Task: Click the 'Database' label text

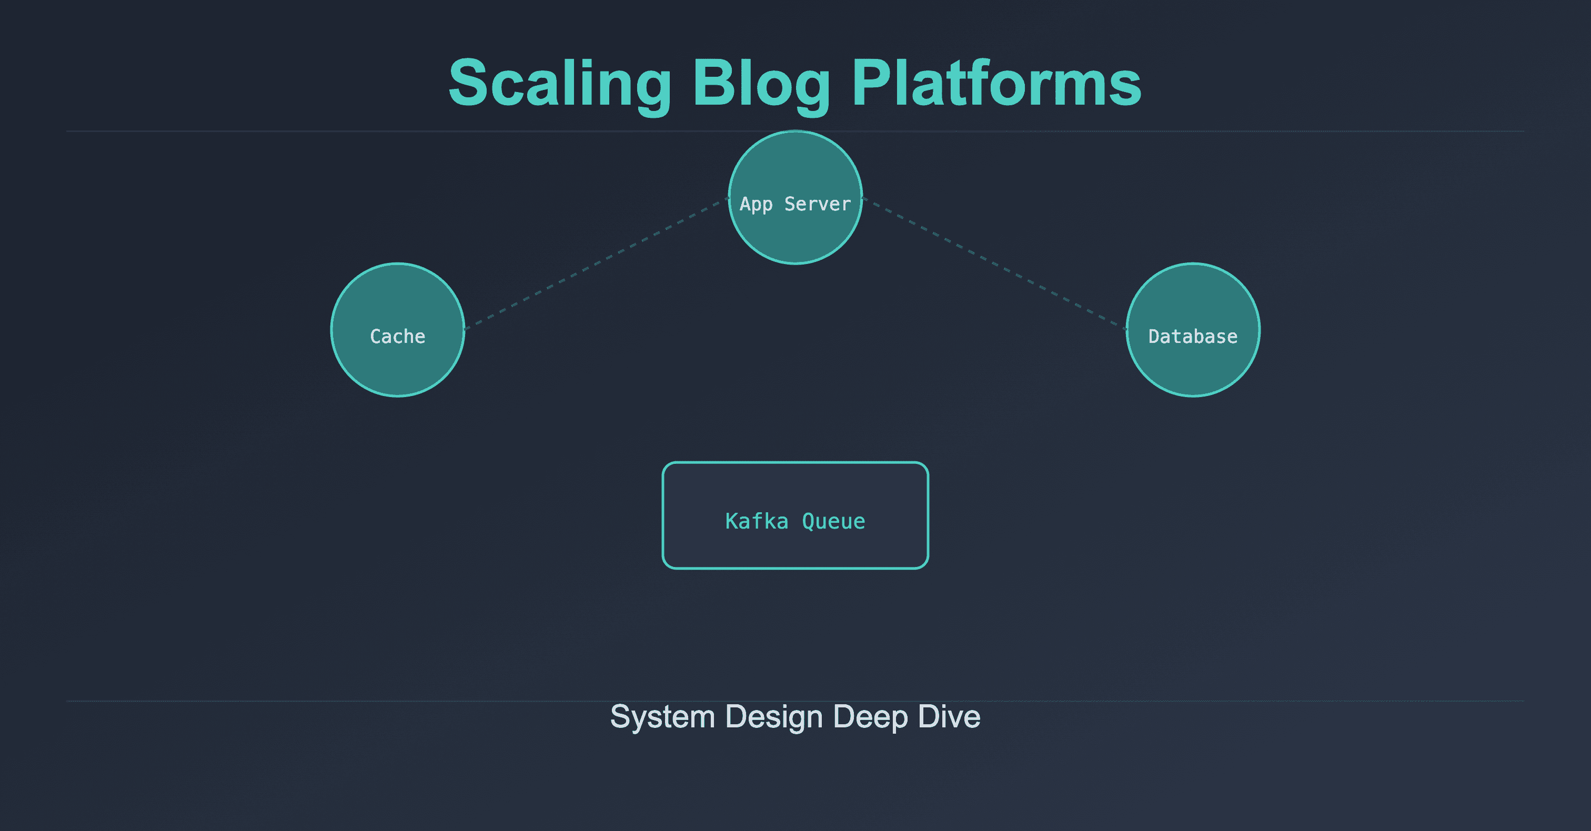Action: [1193, 337]
